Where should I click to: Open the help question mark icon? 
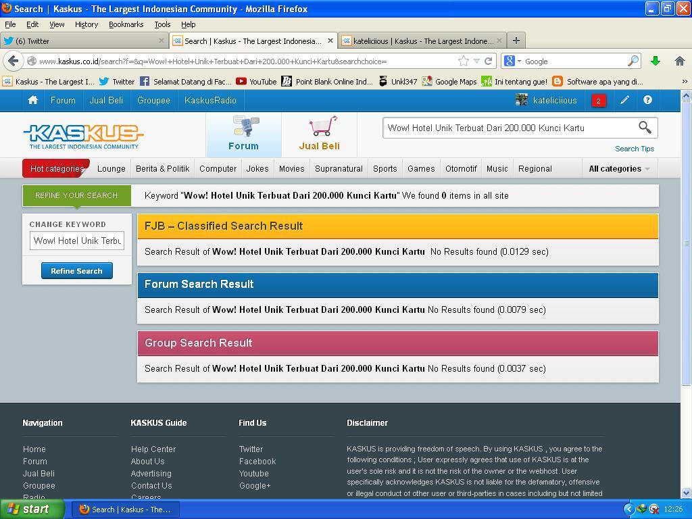coord(647,100)
